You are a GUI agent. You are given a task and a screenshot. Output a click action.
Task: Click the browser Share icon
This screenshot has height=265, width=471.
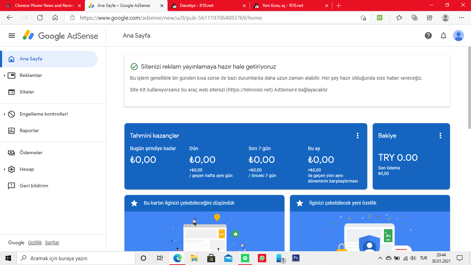pyautogui.click(x=430, y=18)
